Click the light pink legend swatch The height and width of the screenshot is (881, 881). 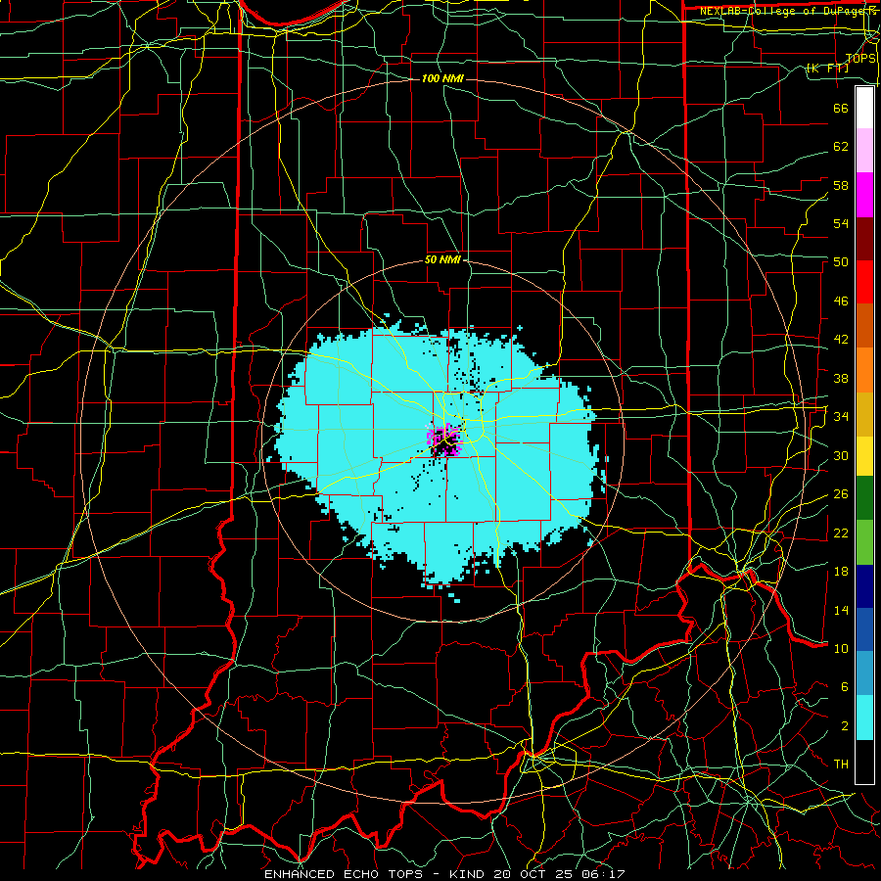864,151
